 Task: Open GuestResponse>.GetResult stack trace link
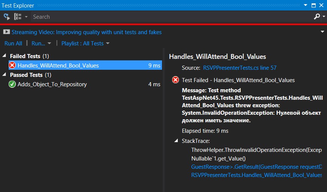point(257,167)
